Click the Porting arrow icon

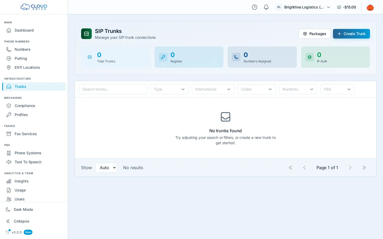(x=9, y=58)
